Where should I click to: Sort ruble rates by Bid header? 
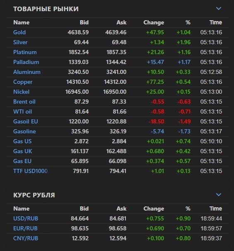(84, 208)
